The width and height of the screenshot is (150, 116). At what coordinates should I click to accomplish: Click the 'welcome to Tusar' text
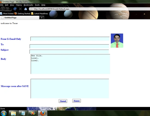click(x=9, y=23)
